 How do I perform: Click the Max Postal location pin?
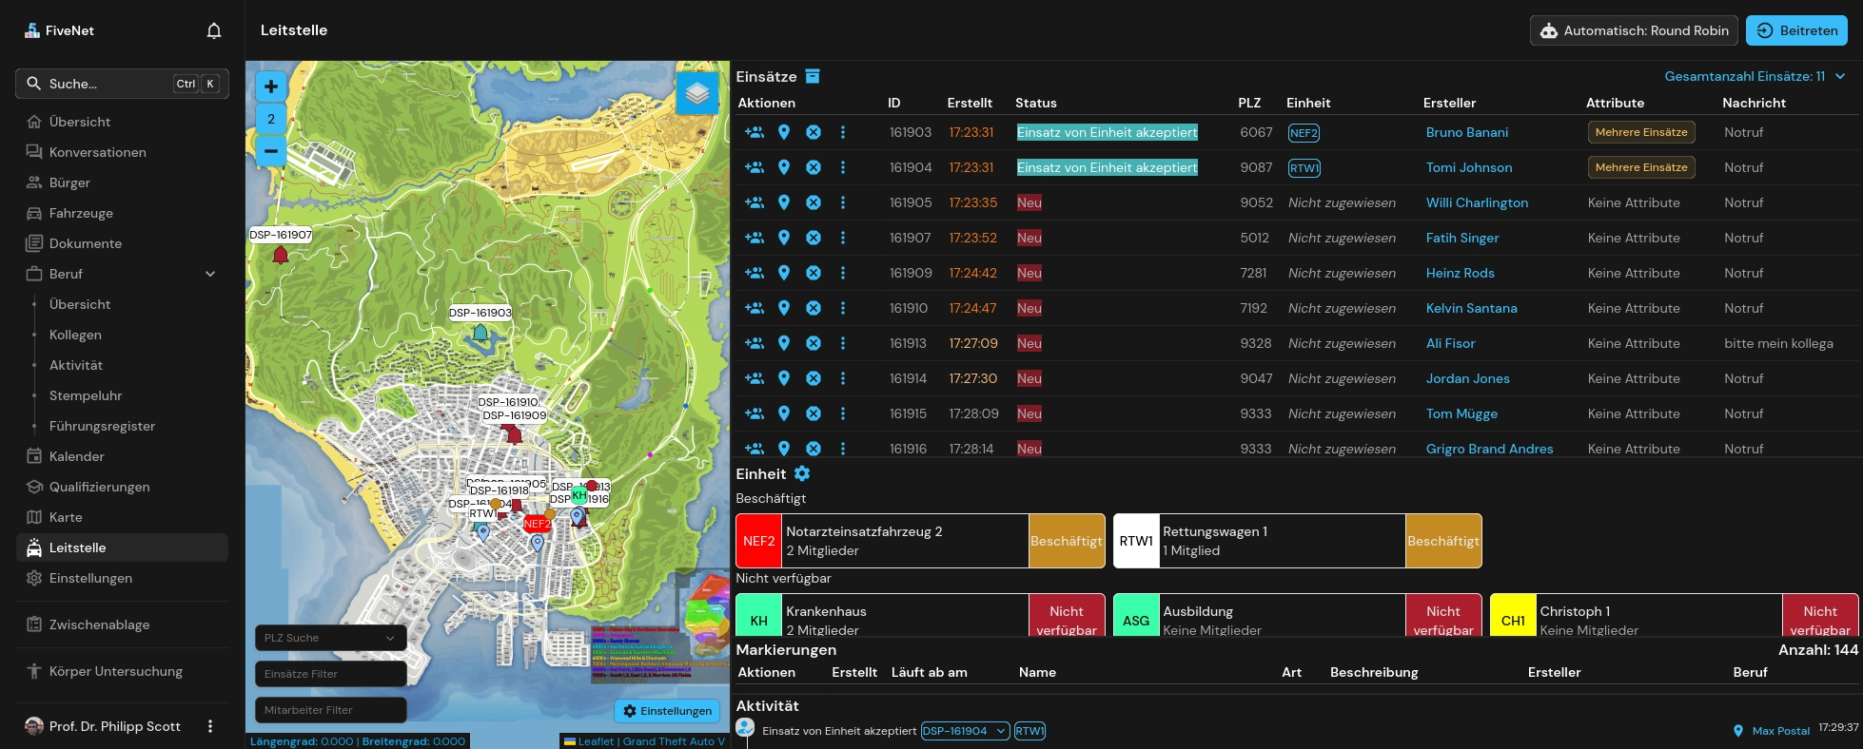click(1738, 731)
